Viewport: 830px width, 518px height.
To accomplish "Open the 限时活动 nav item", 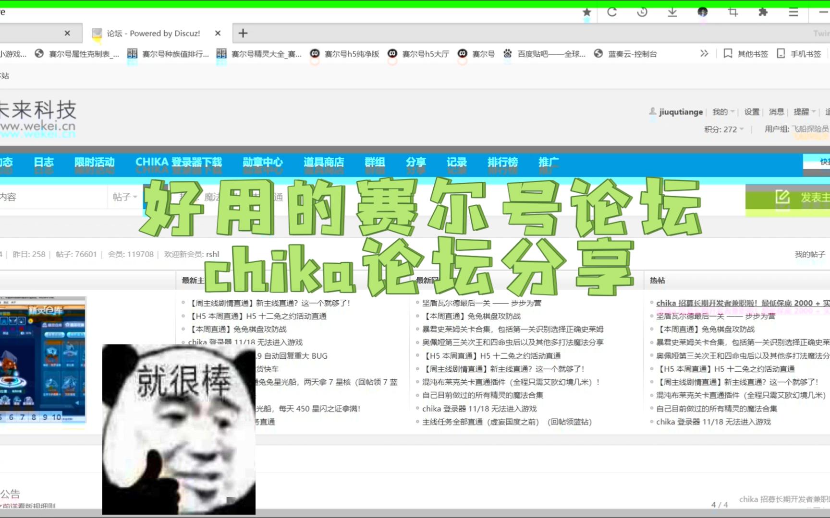I will (95, 162).
